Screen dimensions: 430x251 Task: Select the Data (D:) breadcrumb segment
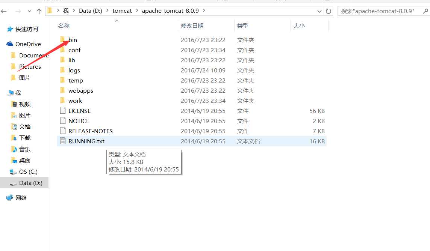coord(91,11)
